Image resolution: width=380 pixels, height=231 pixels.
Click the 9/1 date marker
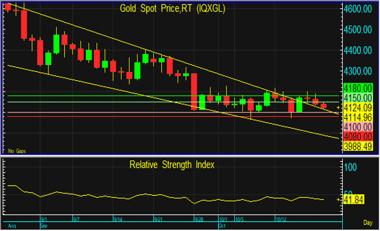[44, 220]
